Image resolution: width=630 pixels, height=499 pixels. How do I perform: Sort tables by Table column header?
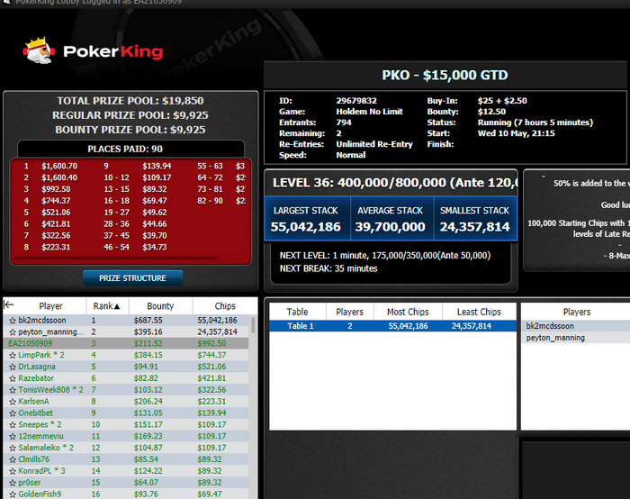297,312
